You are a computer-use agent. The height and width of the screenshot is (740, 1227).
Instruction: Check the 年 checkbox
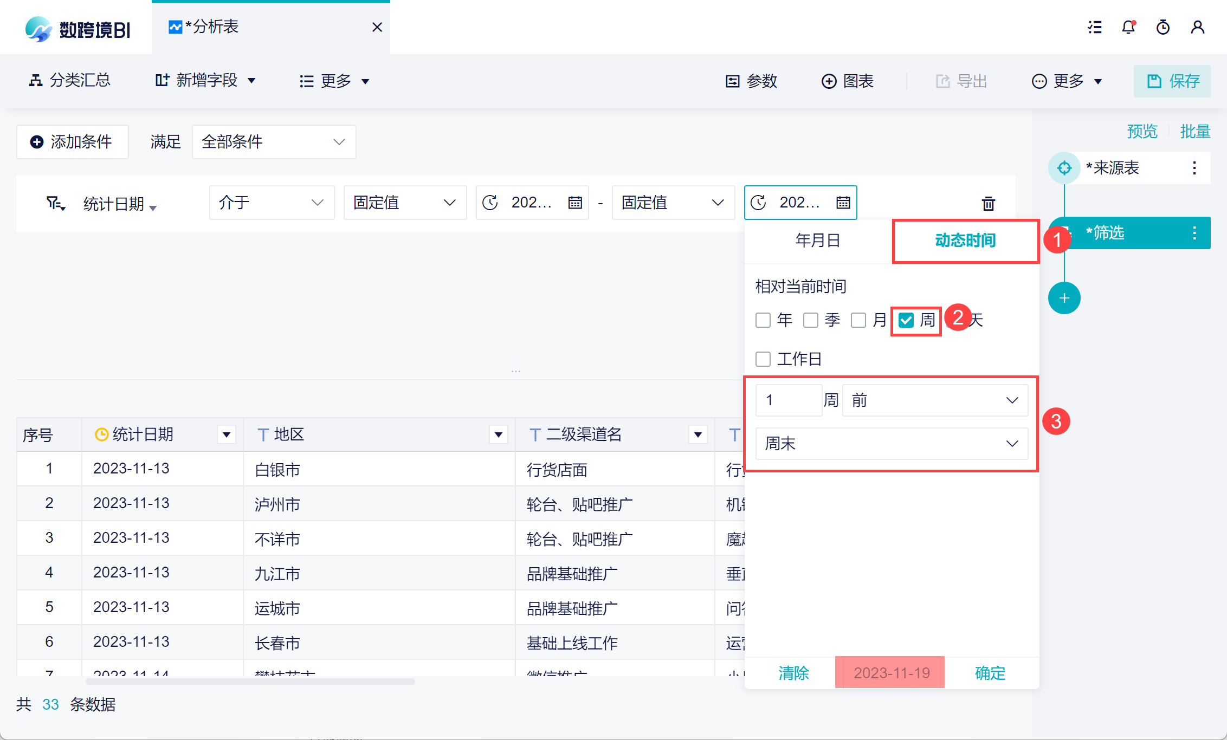pos(763,320)
